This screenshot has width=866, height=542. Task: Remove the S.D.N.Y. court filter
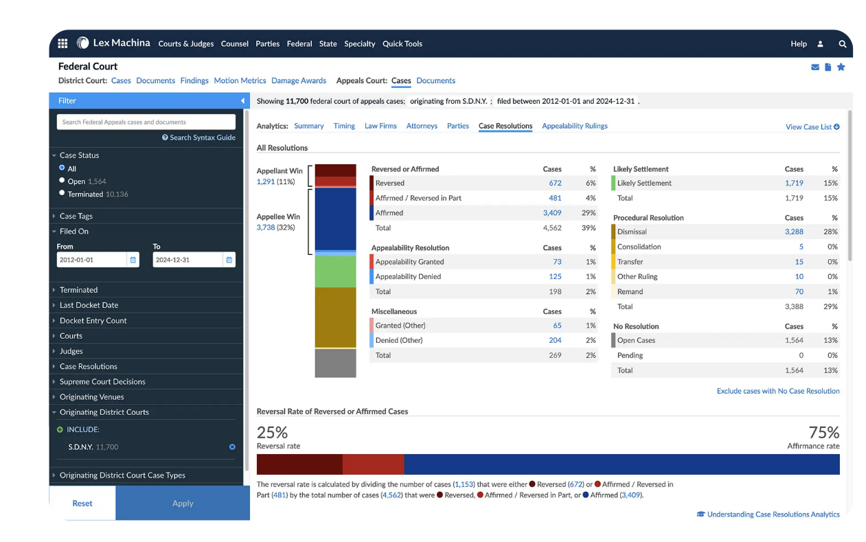tap(232, 447)
